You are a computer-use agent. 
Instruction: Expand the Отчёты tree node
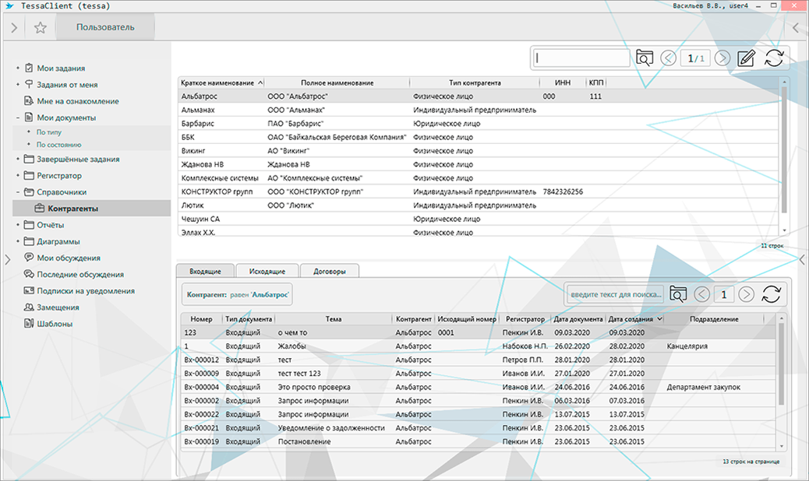pyautogui.click(x=17, y=225)
